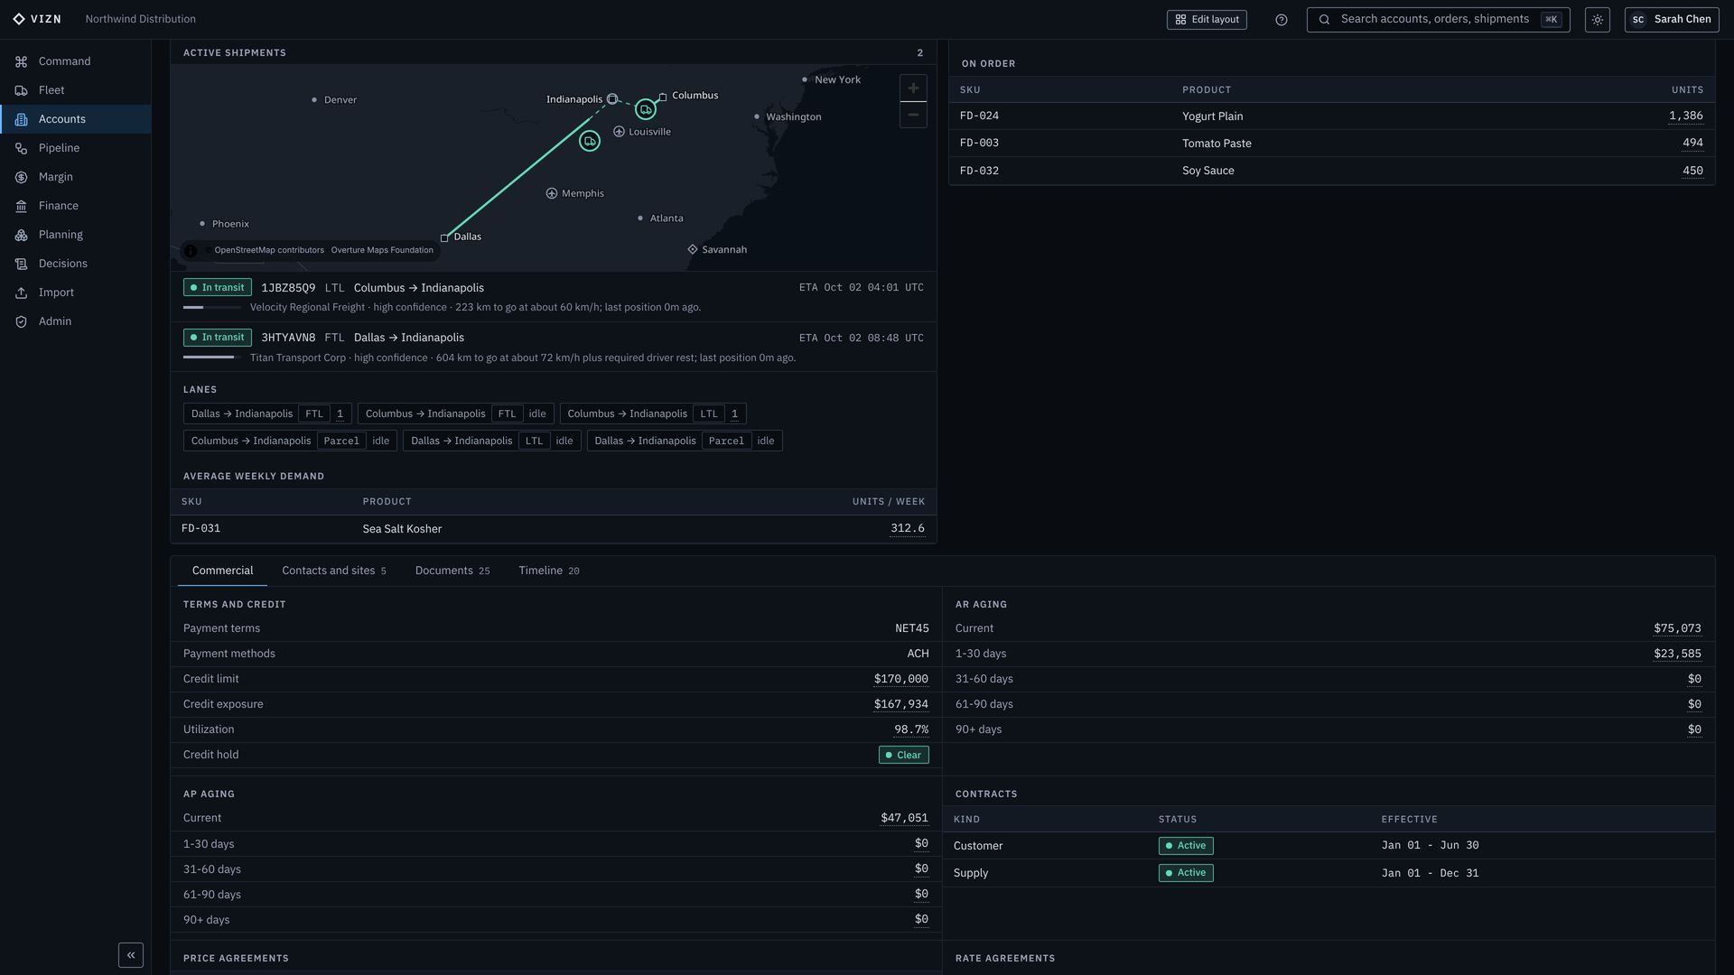Zoom out on the shipments map
The height and width of the screenshot is (975, 1734).
[913, 115]
